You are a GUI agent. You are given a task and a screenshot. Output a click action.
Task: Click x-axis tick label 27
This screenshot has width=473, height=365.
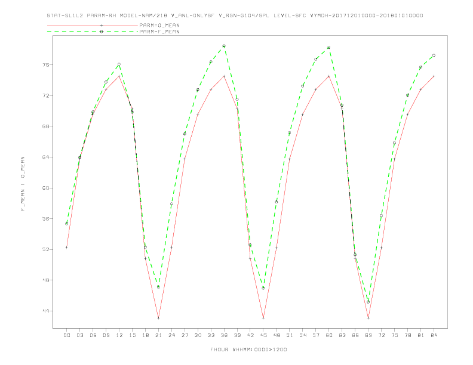click(185, 335)
